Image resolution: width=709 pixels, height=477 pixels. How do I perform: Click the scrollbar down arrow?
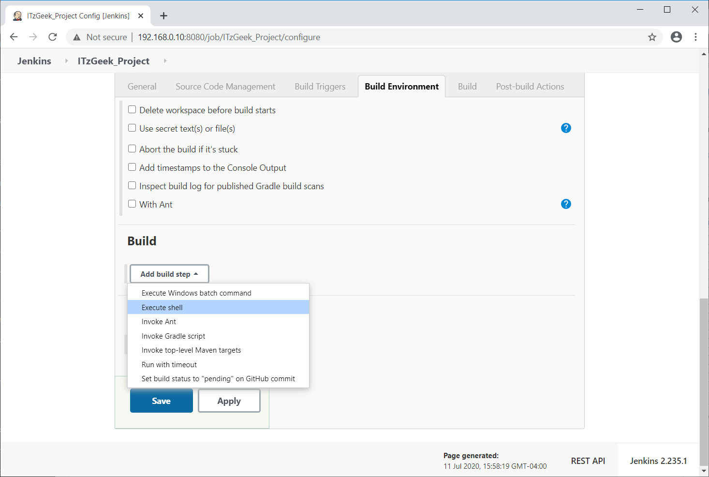[704, 471]
